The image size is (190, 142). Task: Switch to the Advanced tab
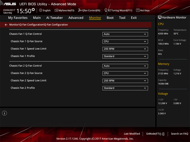pos(76,18)
